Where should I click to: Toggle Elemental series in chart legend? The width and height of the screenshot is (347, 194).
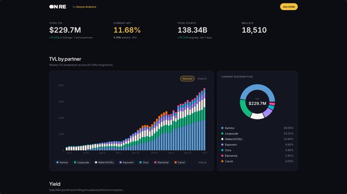click(x=162, y=162)
